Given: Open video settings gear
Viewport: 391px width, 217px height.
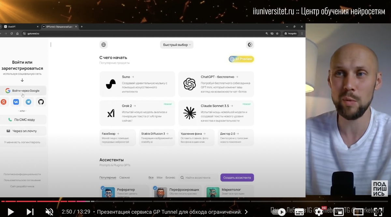Looking at the screenshot, I should (319, 211).
